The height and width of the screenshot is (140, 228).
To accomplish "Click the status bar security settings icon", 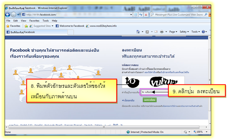I will click(185, 132).
